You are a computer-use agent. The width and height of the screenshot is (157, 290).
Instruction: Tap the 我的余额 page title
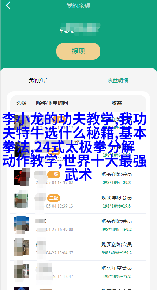click(78, 6)
